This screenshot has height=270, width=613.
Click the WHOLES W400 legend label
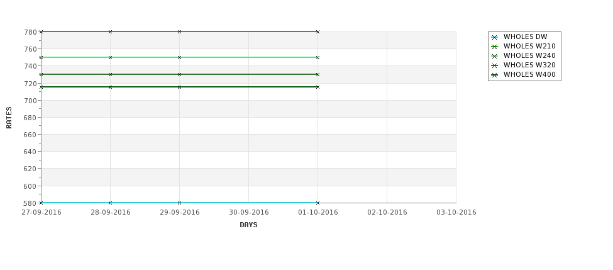coord(529,74)
